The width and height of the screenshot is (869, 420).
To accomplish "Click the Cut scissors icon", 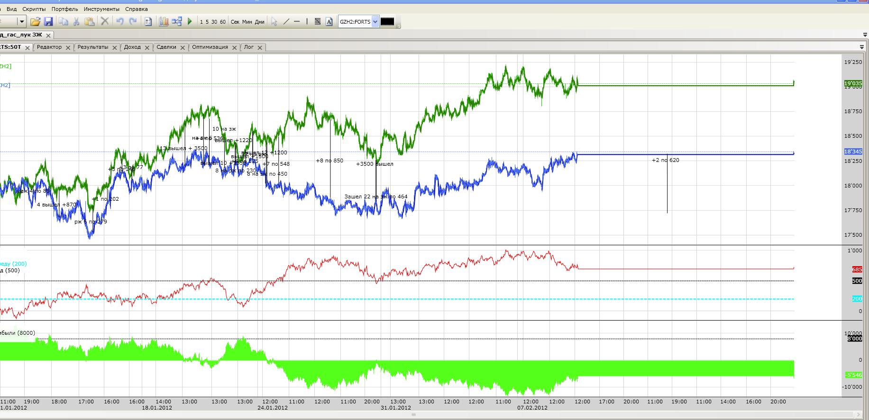I will point(76,21).
